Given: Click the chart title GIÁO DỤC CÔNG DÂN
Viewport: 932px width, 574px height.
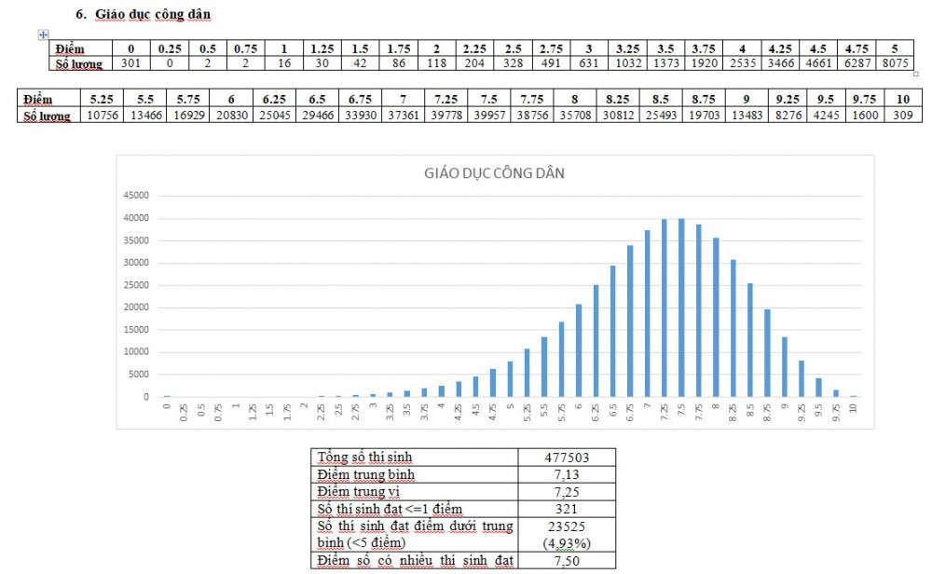Looking at the screenshot, I should tap(494, 173).
